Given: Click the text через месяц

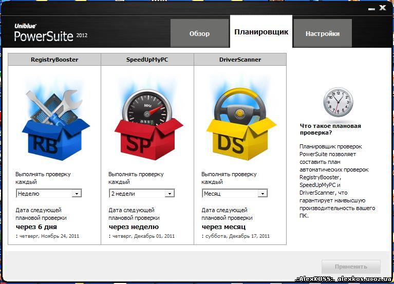Looking at the screenshot, I should click(223, 227).
